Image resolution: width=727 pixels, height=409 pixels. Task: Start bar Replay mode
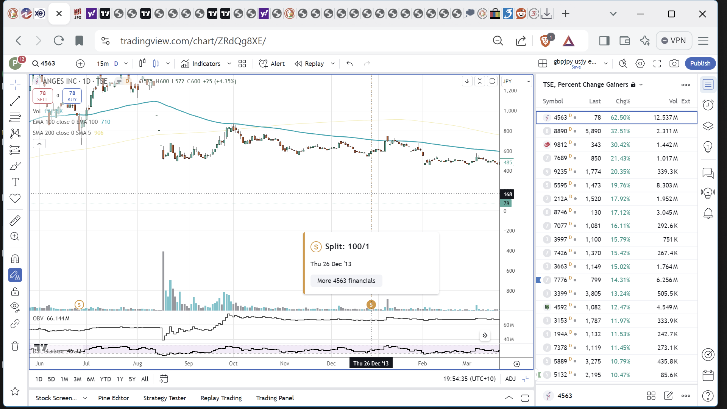(x=310, y=64)
